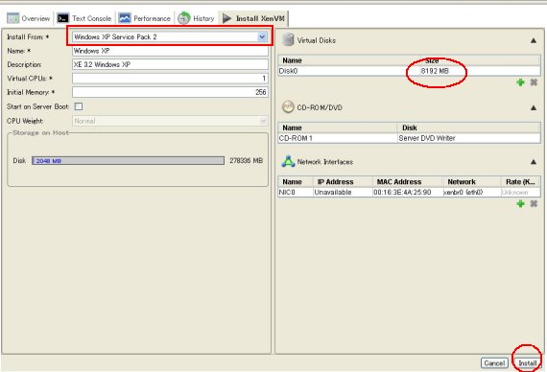The image size is (547, 372).
Task: Click the Text Console terminal icon
Action: [62, 18]
